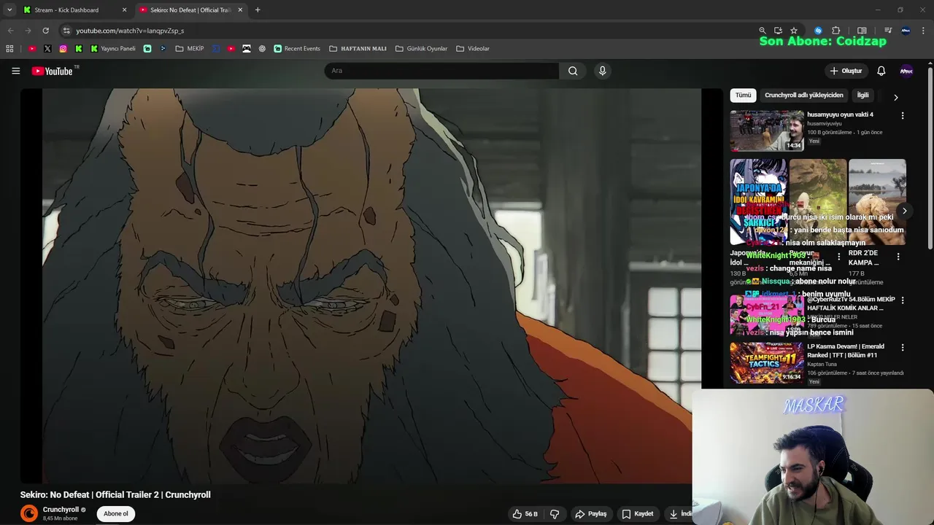The width and height of the screenshot is (934, 525).
Task: Open the MEKİP bookmarks folder
Action: 190,49
